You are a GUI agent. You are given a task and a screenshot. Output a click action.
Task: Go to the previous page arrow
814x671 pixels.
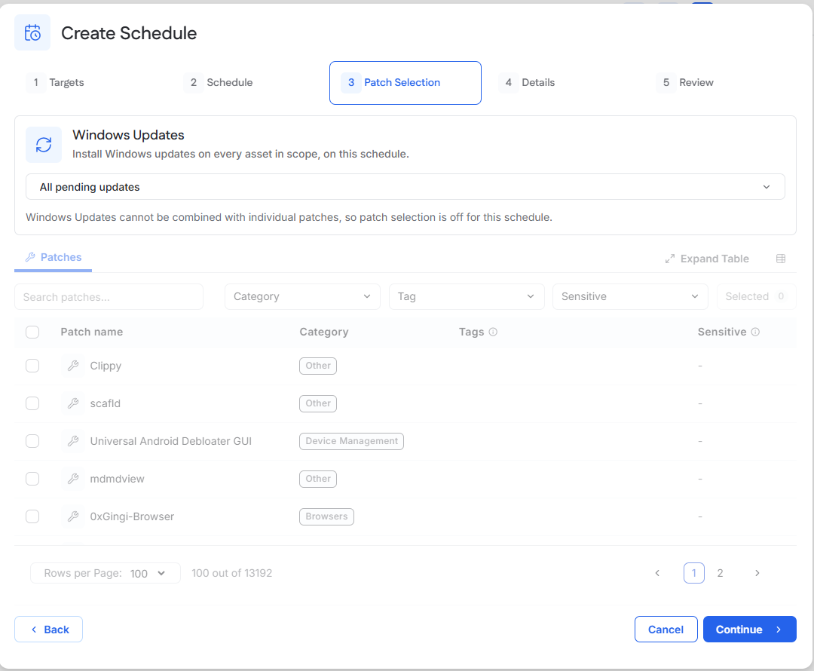coord(657,573)
